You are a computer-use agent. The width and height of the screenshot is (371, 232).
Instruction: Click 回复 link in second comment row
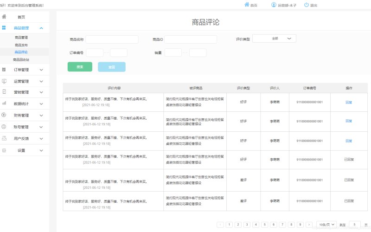(349, 121)
